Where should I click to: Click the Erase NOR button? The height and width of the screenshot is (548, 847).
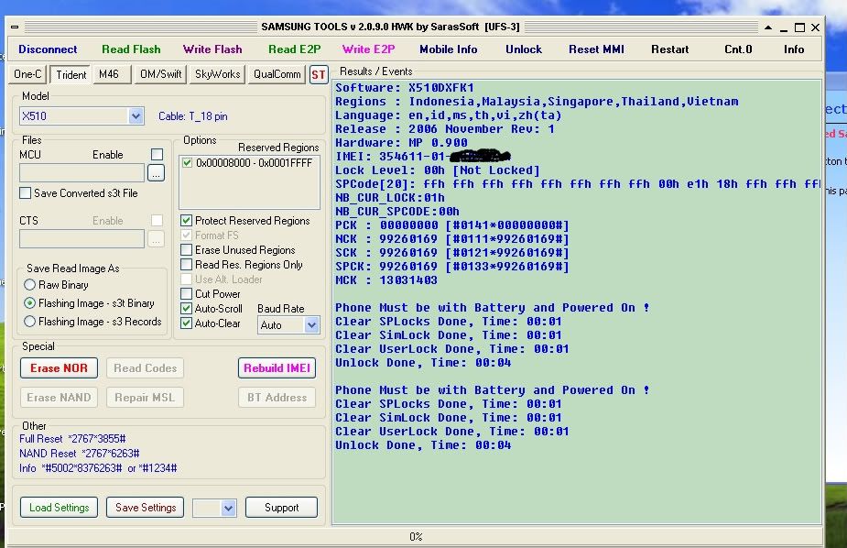pyautogui.click(x=59, y=368)
